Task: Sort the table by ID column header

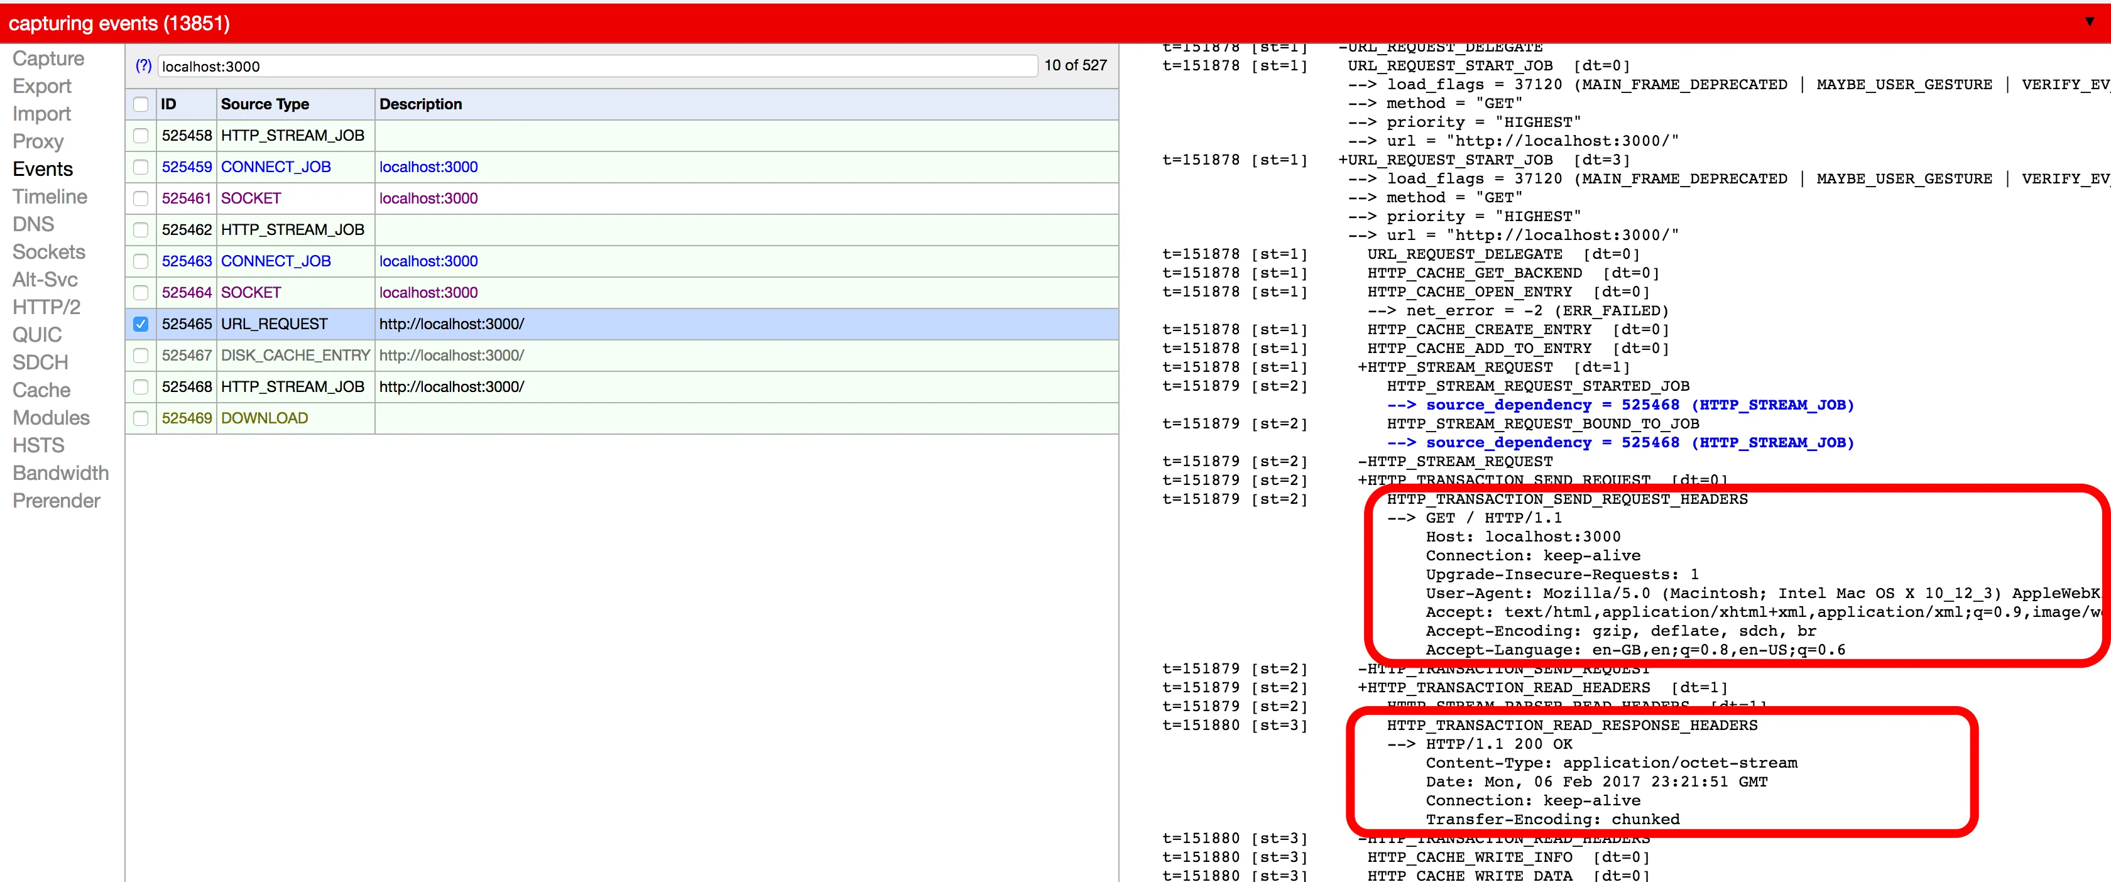Action: pyautogui.click(x=169, y=104)
